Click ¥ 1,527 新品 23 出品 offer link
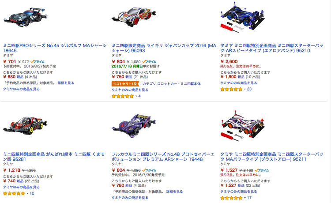The width and height of the screenshot is (331, 203). [240, 185]
